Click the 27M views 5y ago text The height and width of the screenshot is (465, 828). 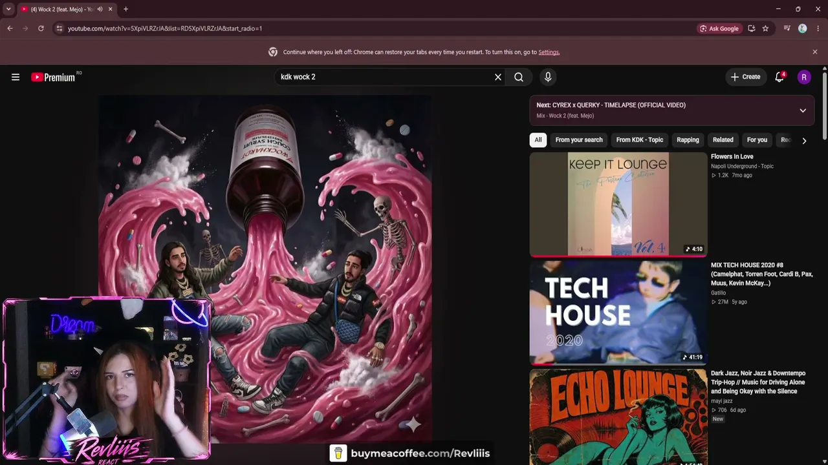(729, 302)
